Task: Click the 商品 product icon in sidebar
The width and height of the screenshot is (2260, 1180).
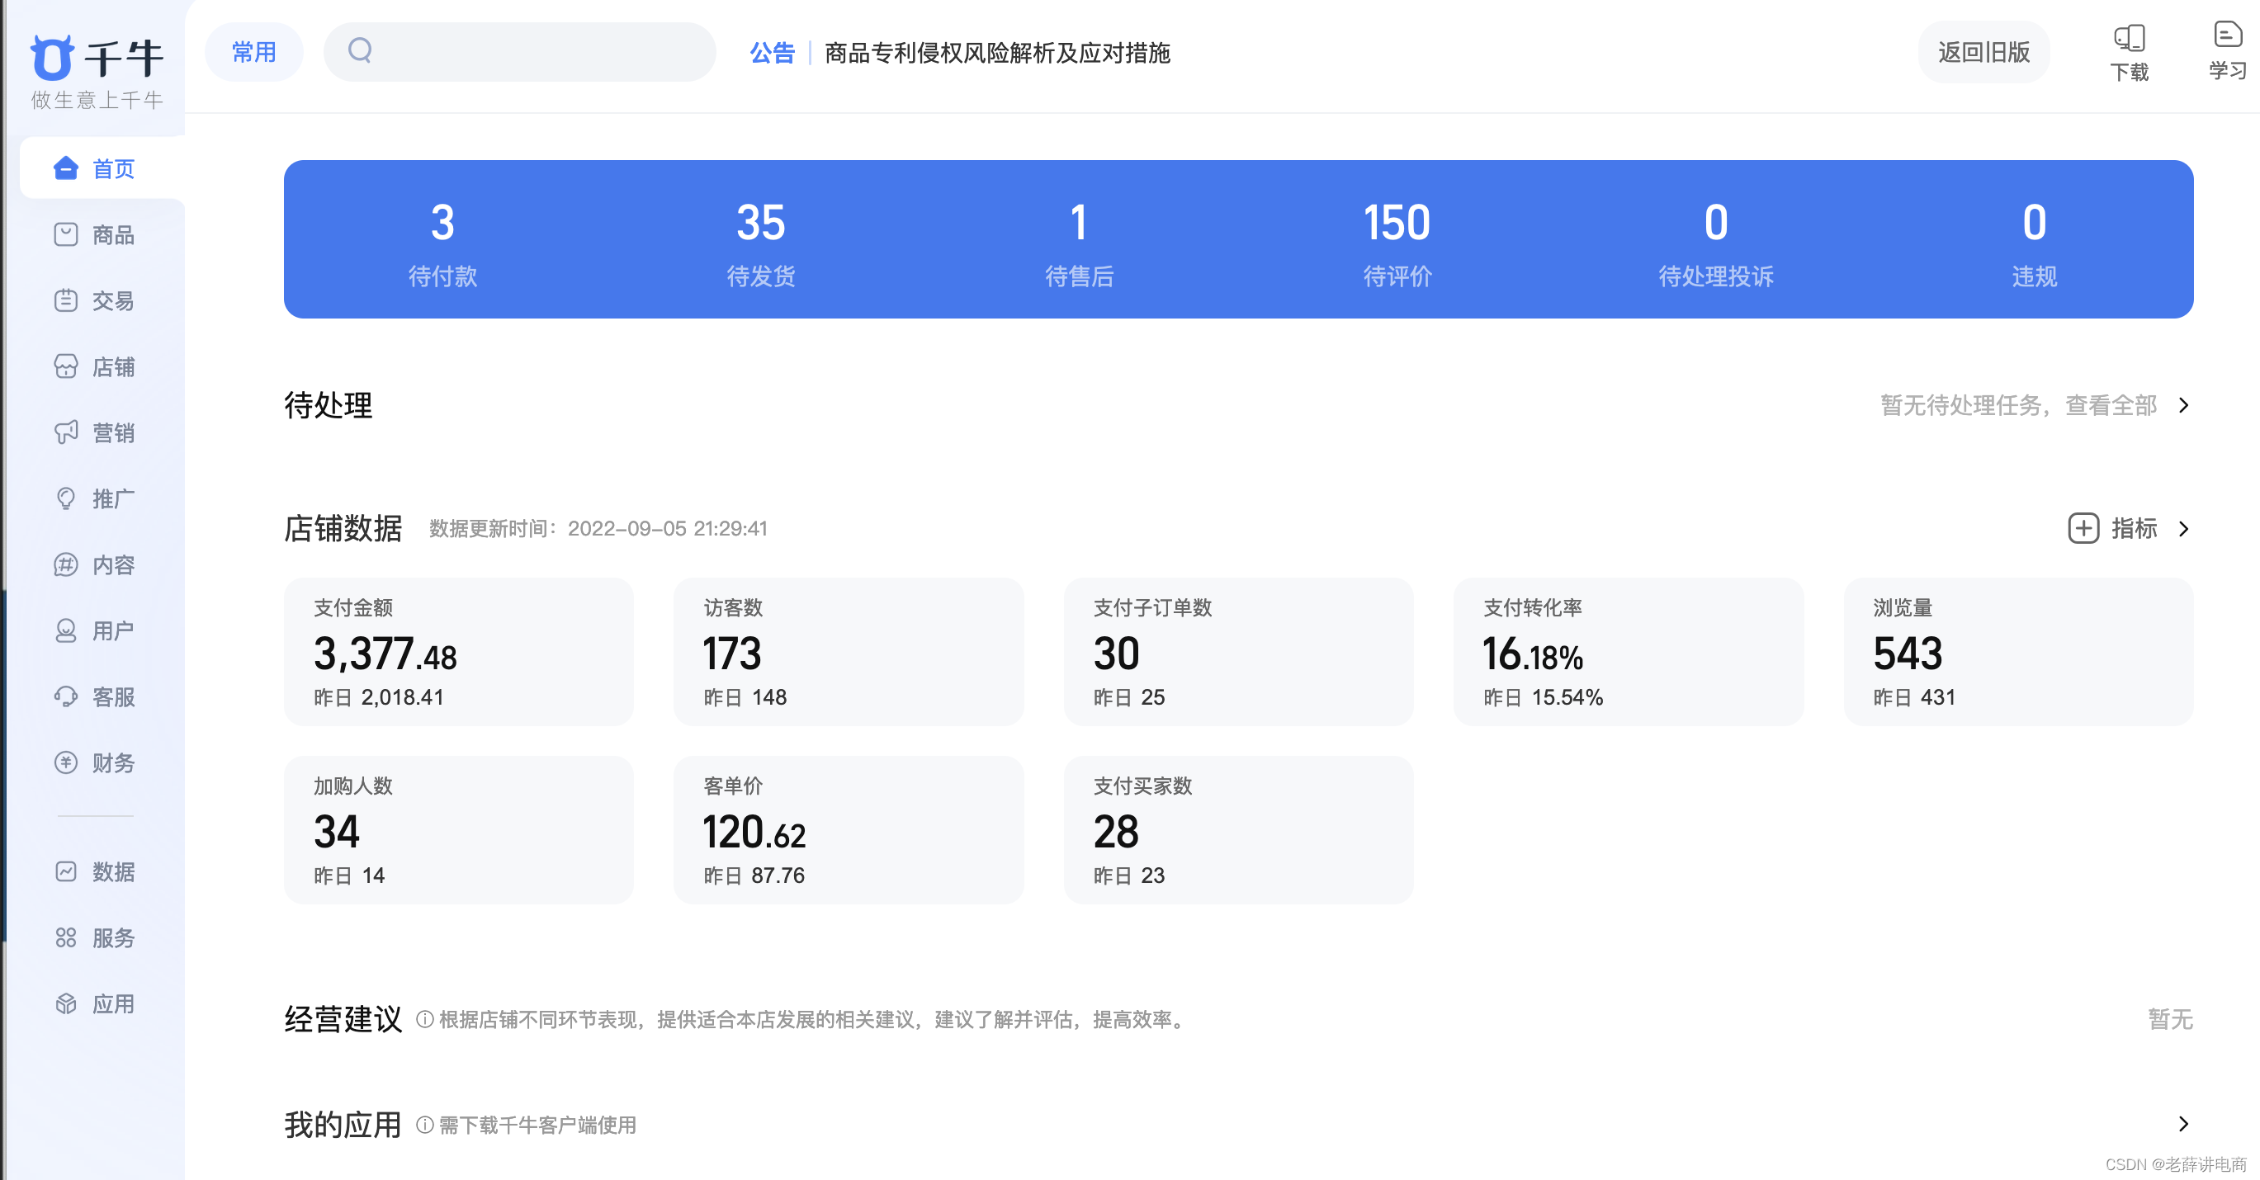Action: [x=66, y=234]
